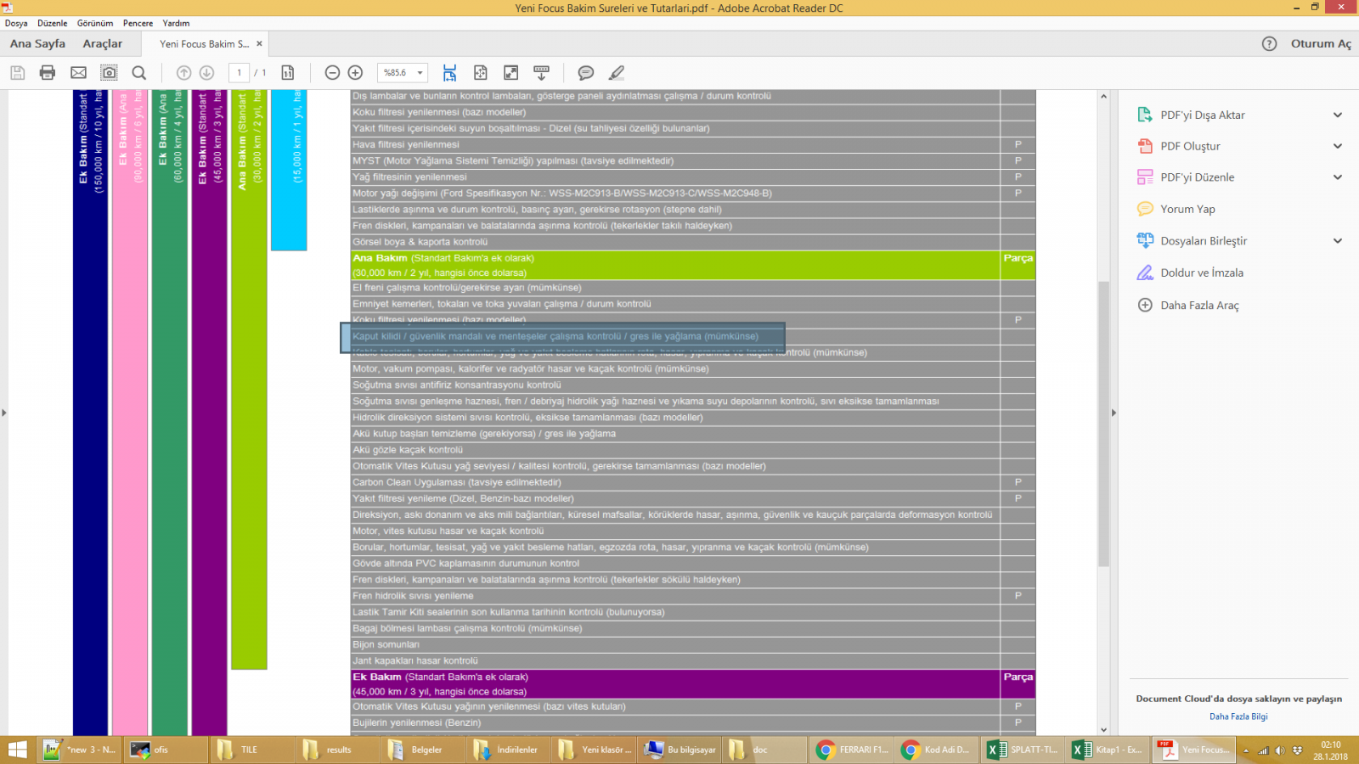Open the Yardım menu

(x=176, y=23)
